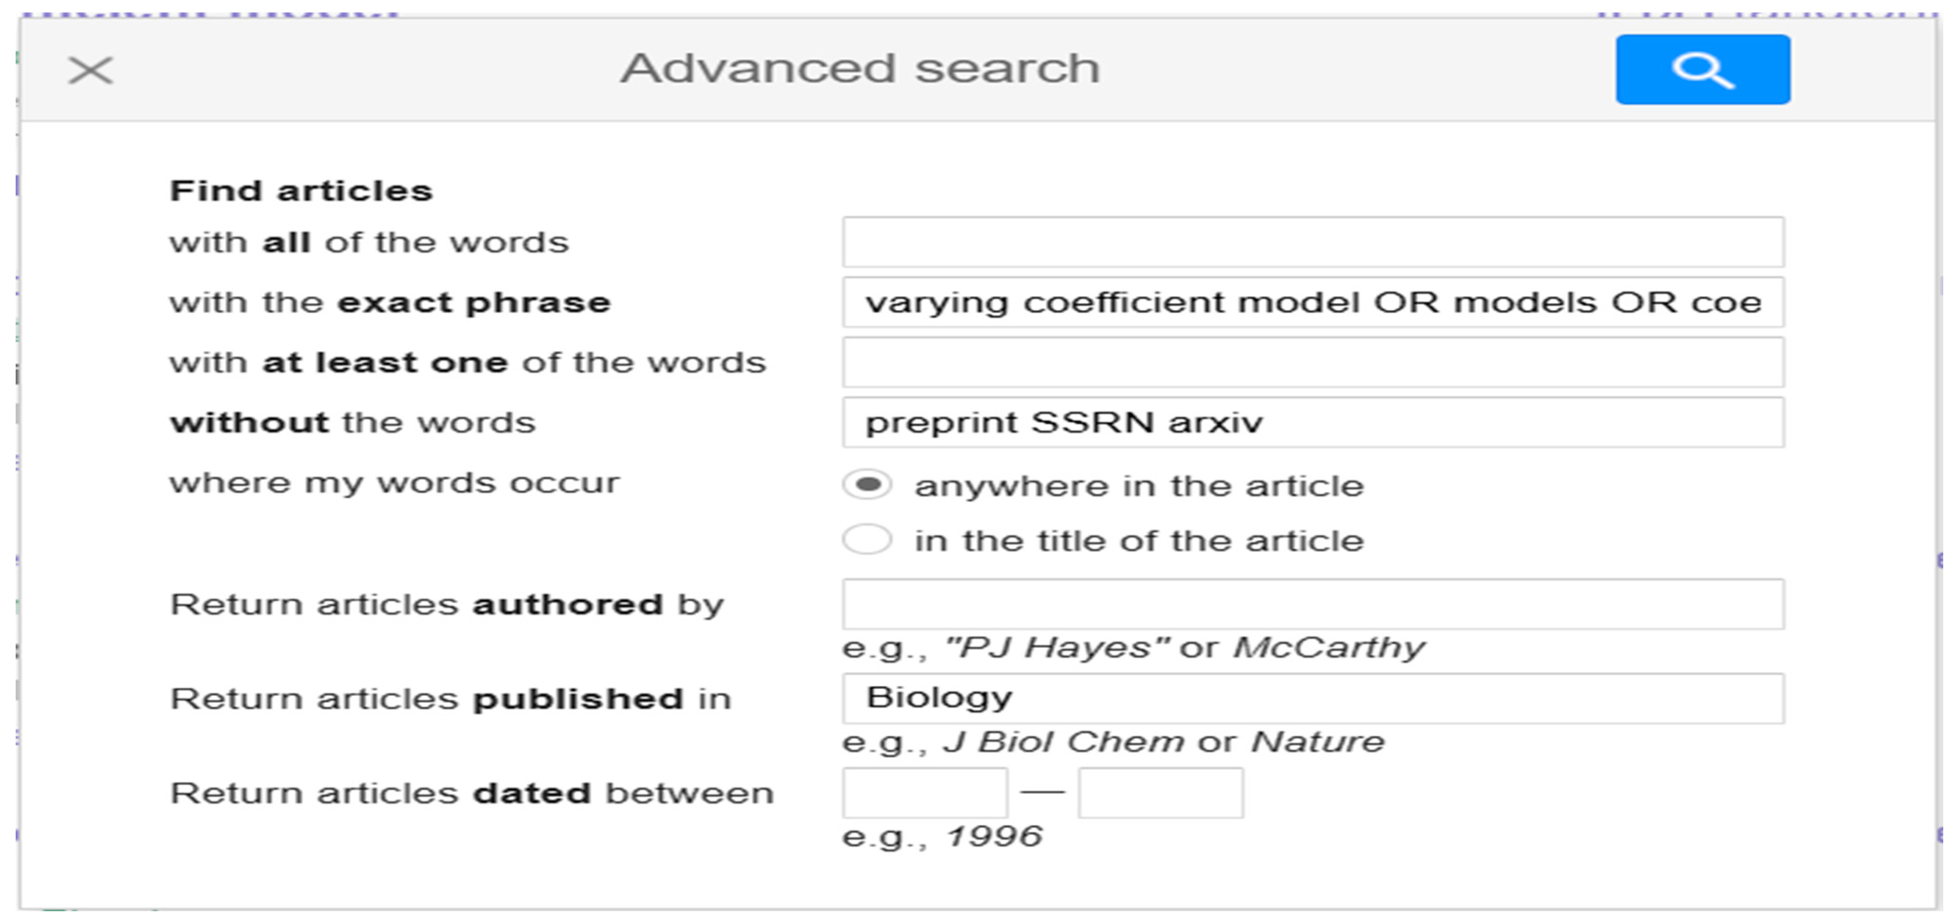Focus the end year date box
This screenshot has width=1957, height=922.
coord(1160,793)
